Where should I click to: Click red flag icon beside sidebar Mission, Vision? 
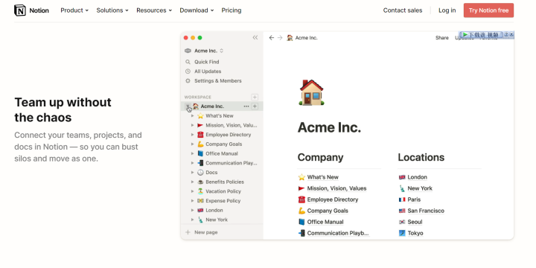click(x=200, y=126)
